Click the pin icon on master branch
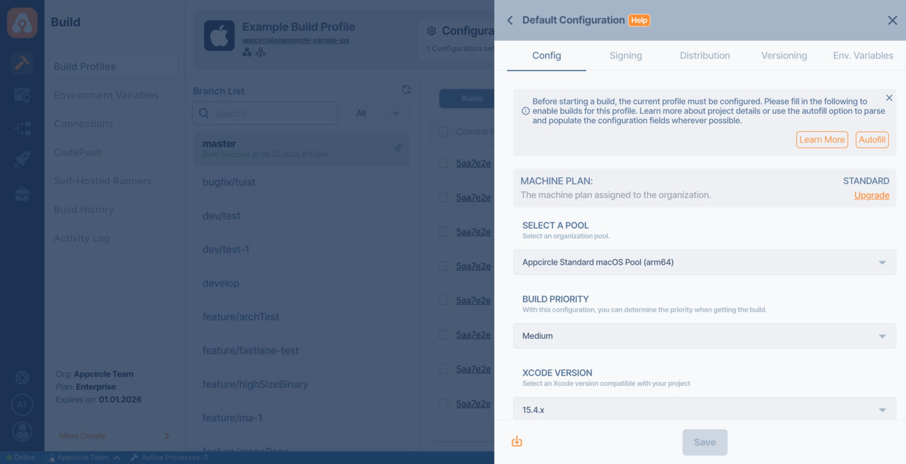Screen dimensions: 906x464 (398, 148)
